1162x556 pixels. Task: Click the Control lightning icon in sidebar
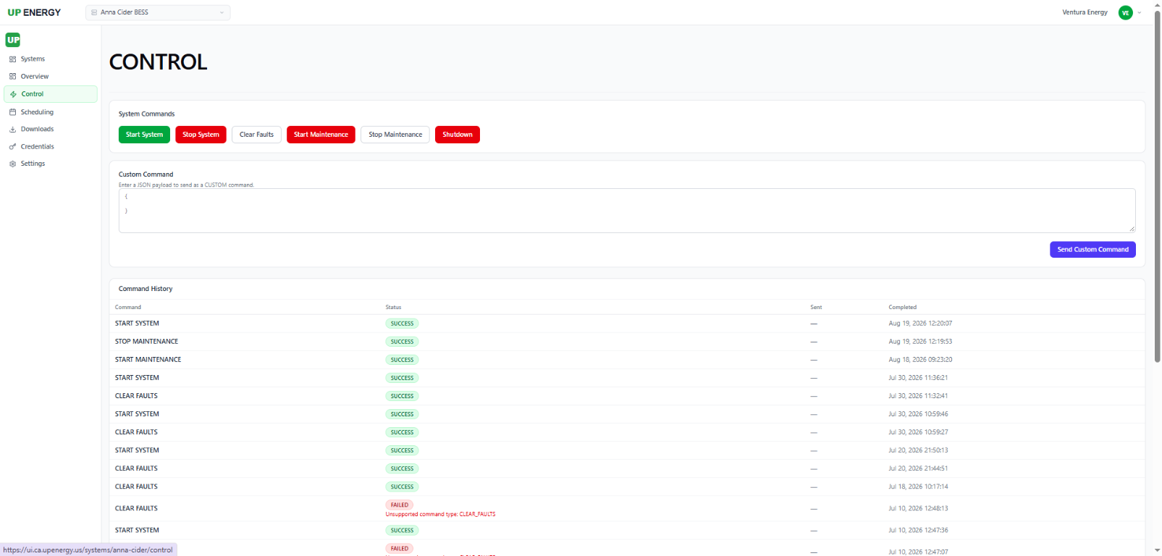13,94
